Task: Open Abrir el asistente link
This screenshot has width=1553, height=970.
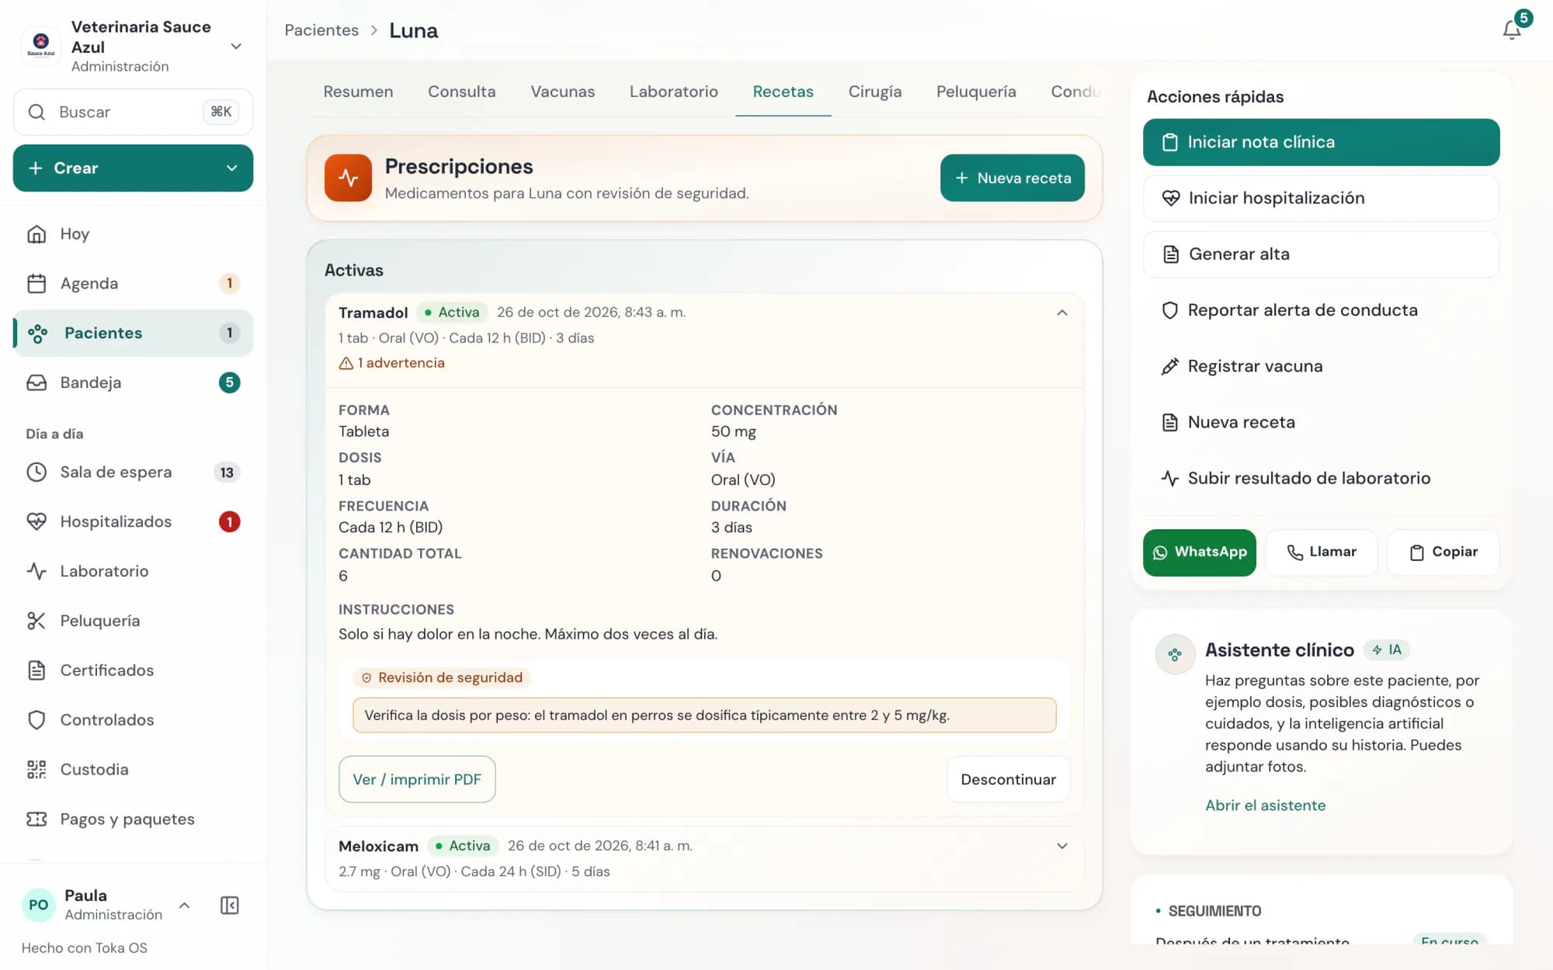Action: click(1265, 805)
